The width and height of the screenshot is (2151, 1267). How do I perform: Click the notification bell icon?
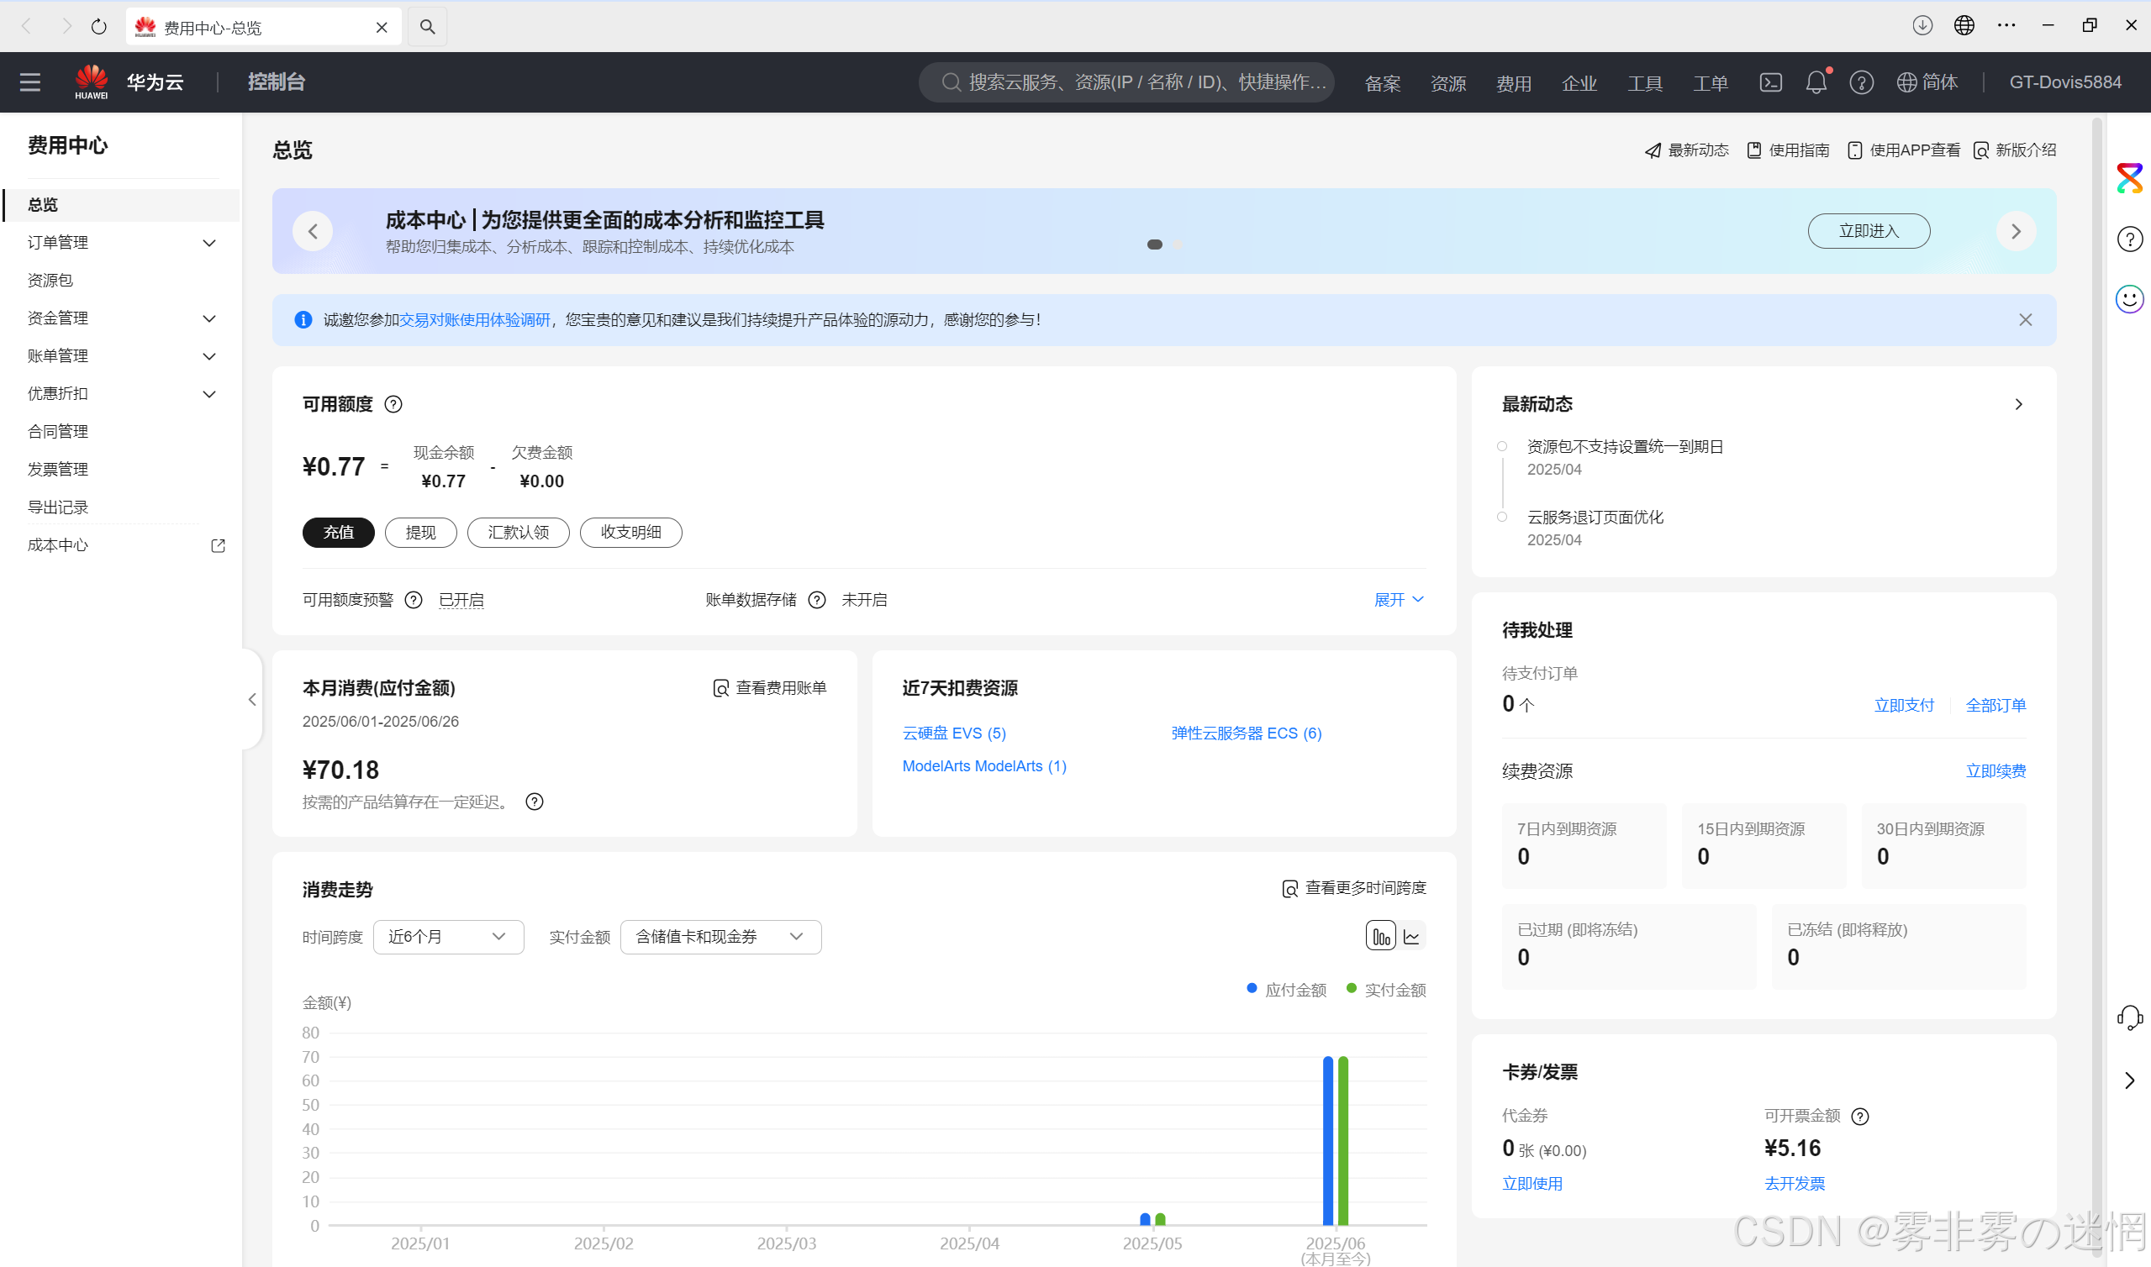[1816, 82]
